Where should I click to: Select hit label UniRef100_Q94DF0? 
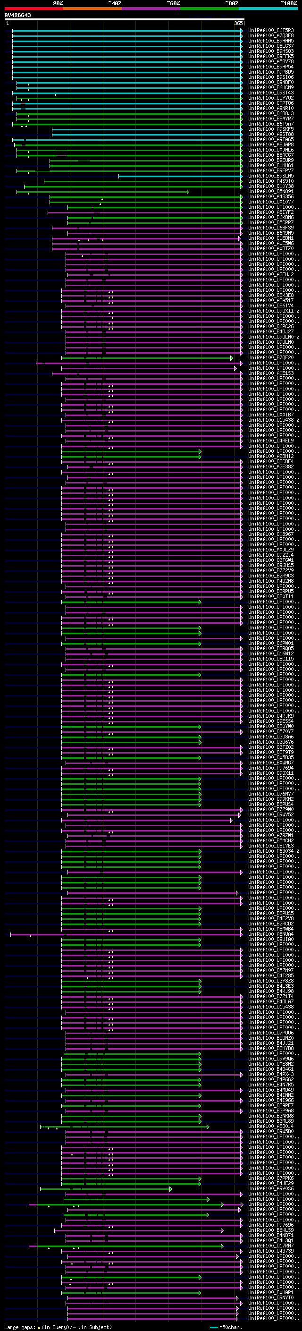pyautogui.click(x=271, y=82)
